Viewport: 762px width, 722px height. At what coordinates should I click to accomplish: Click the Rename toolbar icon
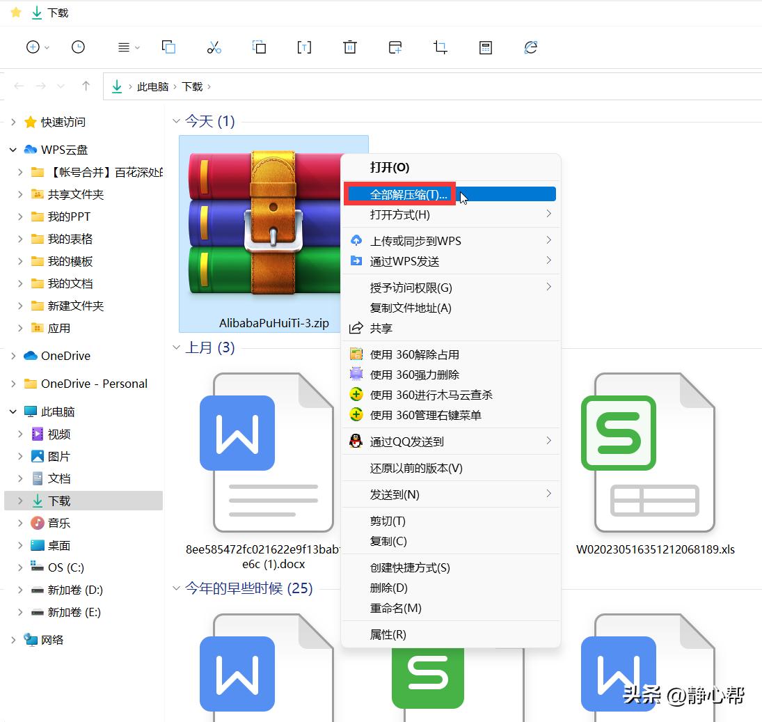[304, 47]
